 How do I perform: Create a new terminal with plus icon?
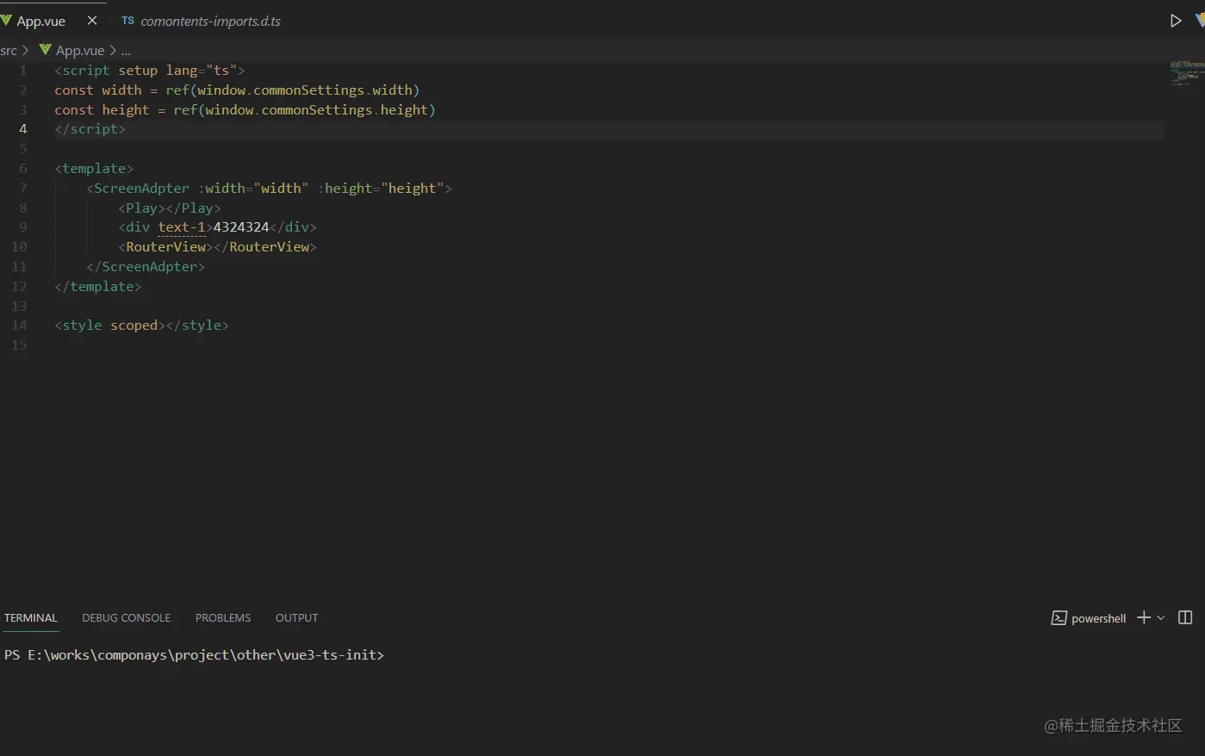pos(1144,618)
